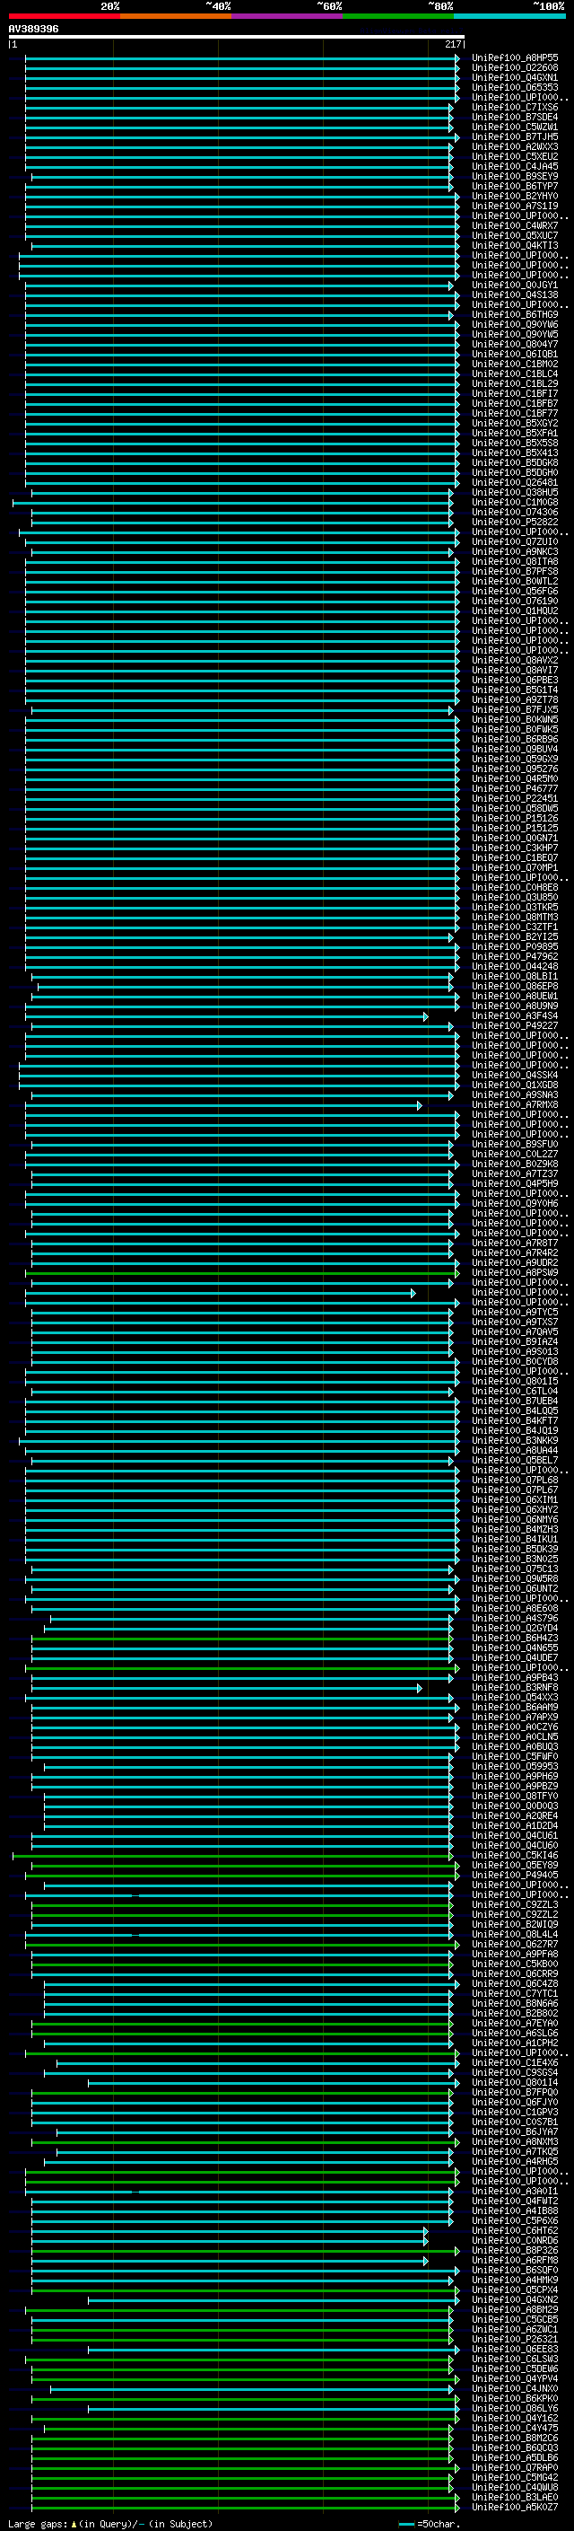The width and height of the screenshot is (574, 2531).
Task: Select hit label UniRef100_Q7ZUI0
Action: (x=515, y=542)
